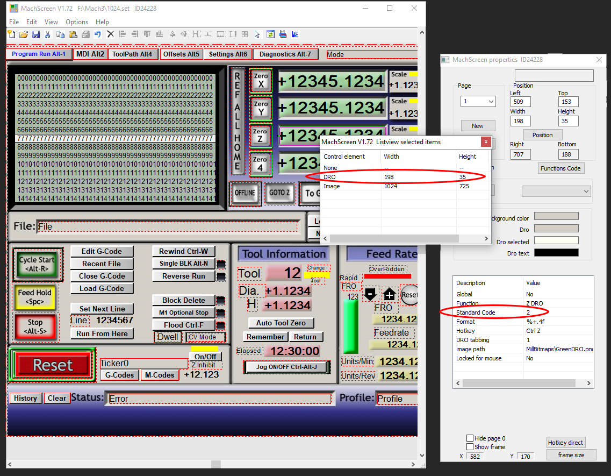The image size is (611, 476).
Task: Click the Center horizontally toolbar icon
Action: [x=172, y=34]
